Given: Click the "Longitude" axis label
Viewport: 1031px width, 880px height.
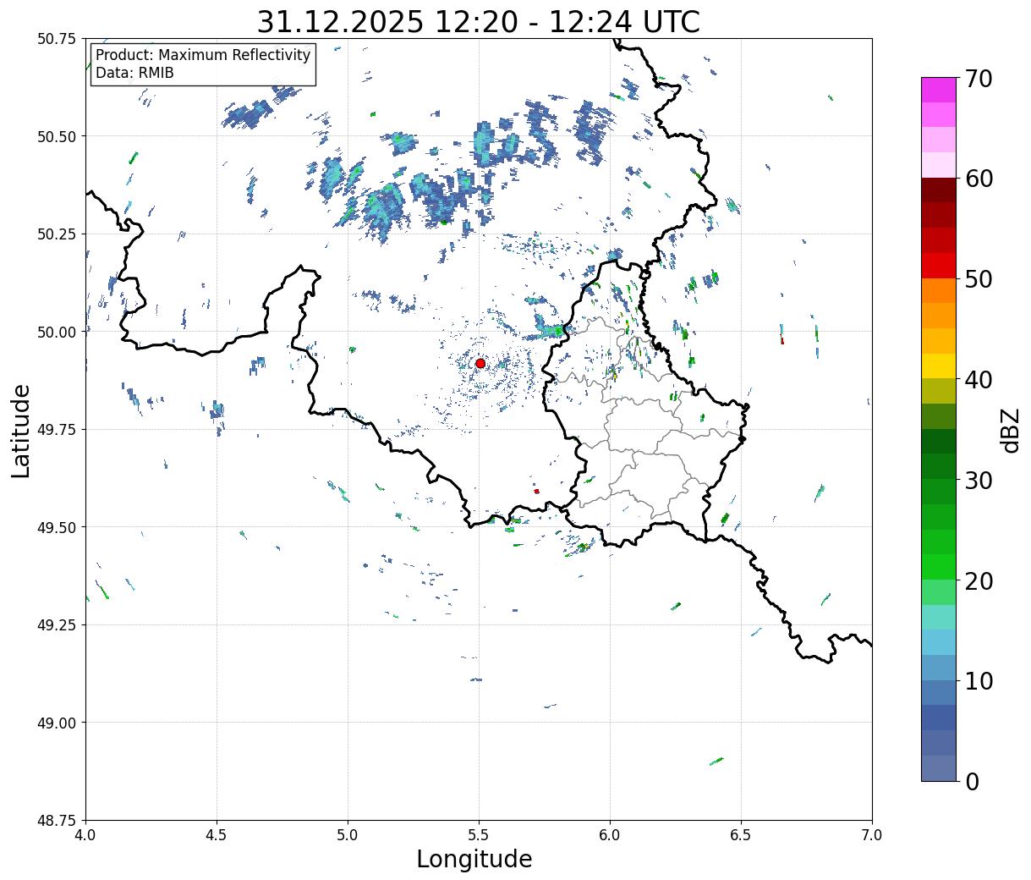Looking at the screenshot, I should (474, 859).
